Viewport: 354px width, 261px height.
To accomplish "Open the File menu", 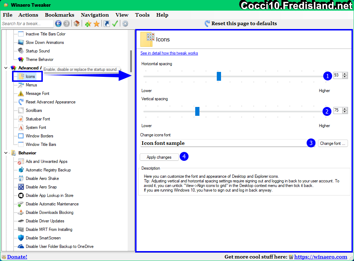I will 8,15.
